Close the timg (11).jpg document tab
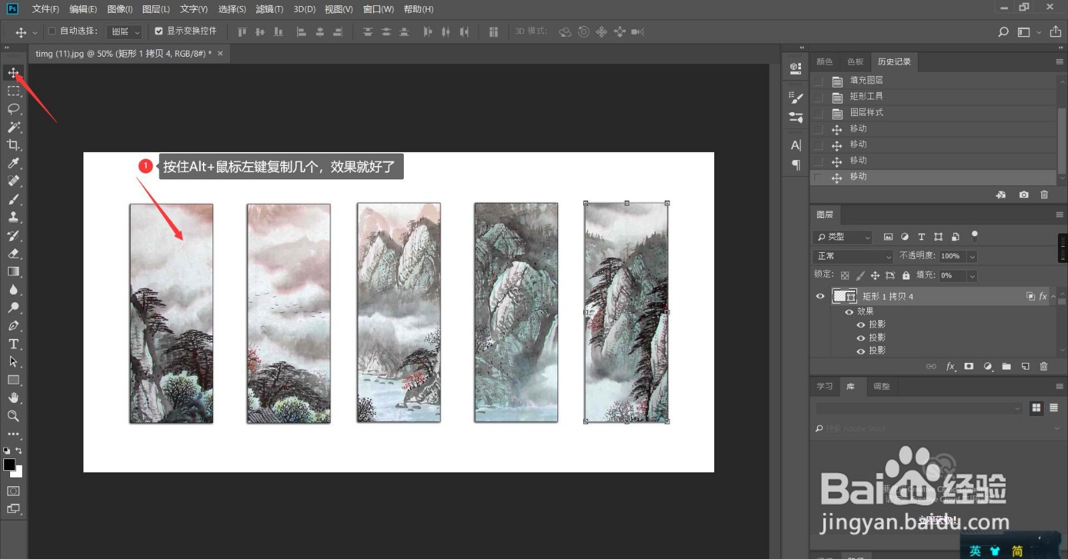 coord(220,53)
